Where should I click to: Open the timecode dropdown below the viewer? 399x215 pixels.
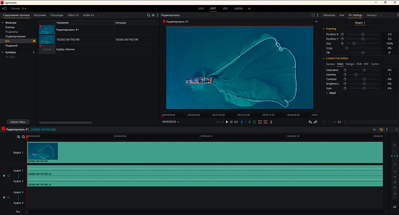coord(179,122)
